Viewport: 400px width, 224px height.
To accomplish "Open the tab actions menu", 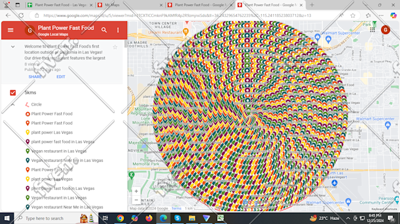I will click(x=18, y=5).
